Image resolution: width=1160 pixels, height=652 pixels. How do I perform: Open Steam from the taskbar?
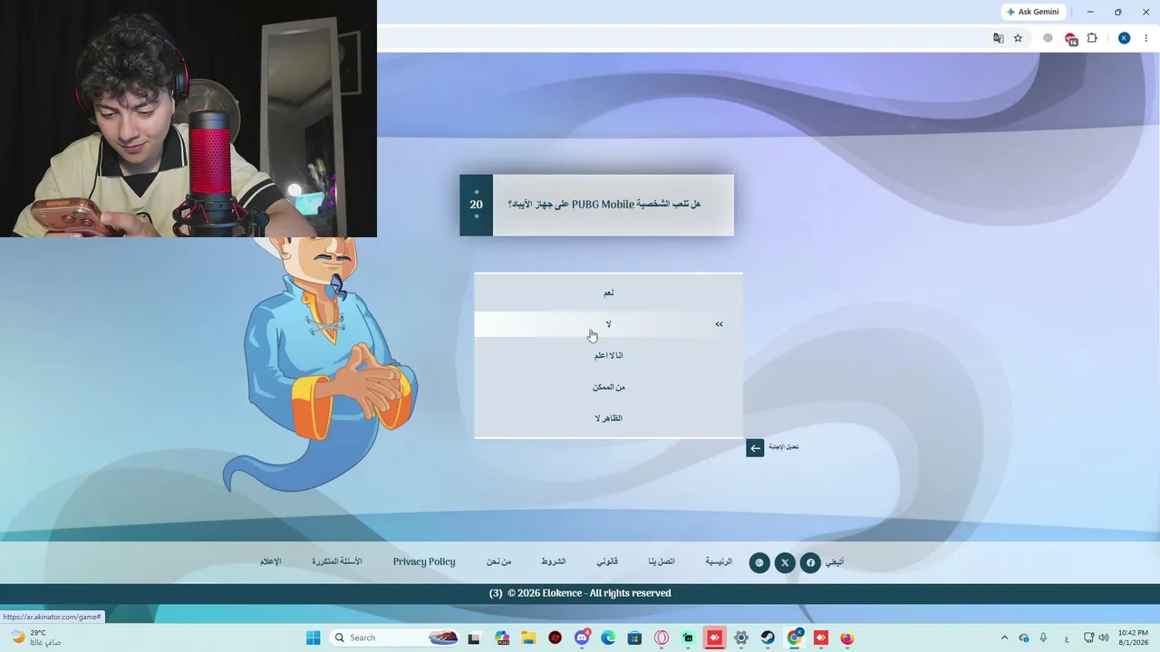click(x=768, y=638)
